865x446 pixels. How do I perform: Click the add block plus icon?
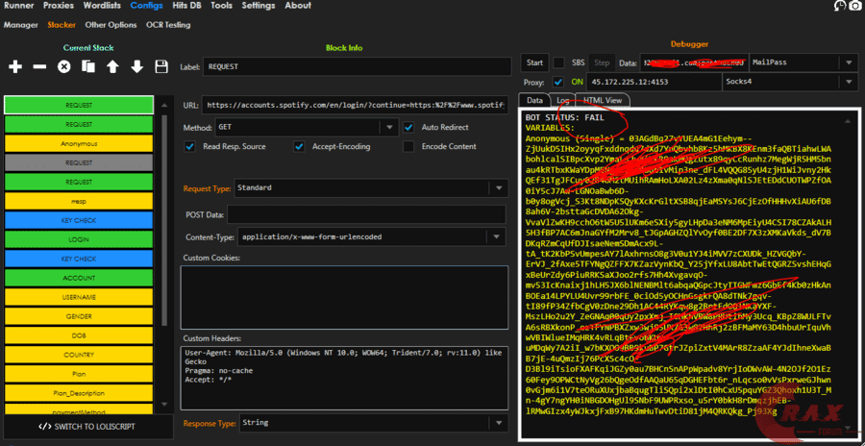point(15,66)
